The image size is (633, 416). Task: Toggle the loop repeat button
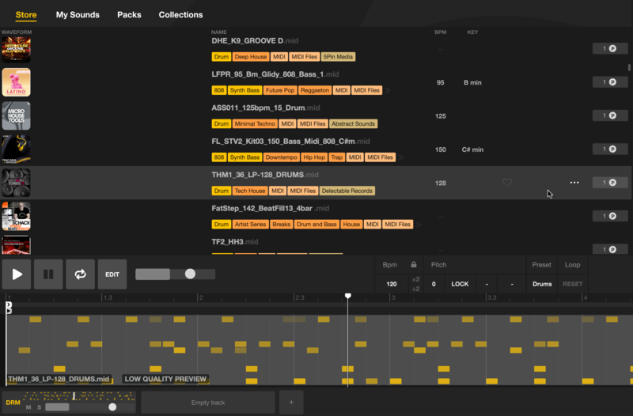pyautogui.click(x=80, y=274)
